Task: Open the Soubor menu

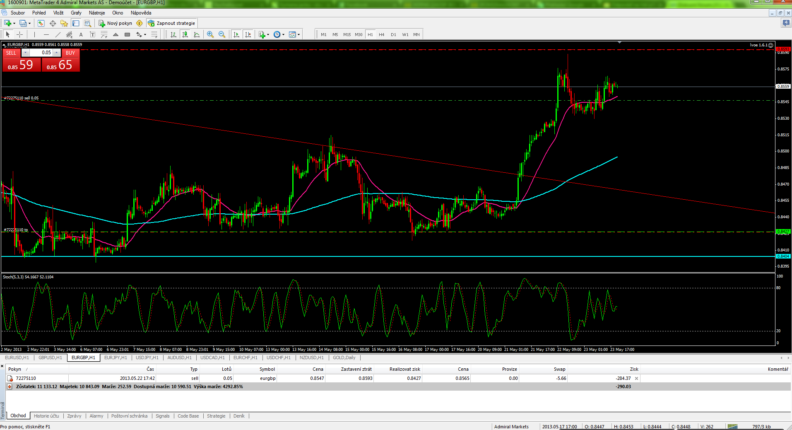Action: coord(18,13)
